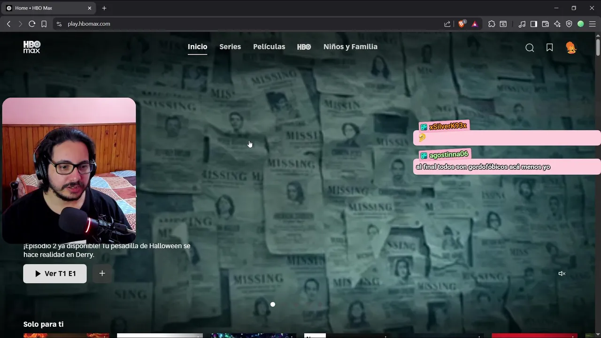Open the music note playlist icon
This screenshot has height=338, width=601.
[x=522, y=24]
